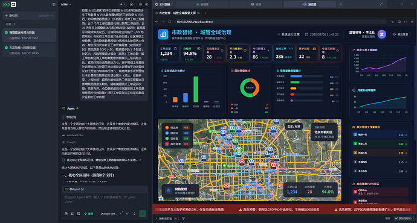Viewport: 417px width, 223px height.
Task: Switch to the editor tab with code icon
Action: tap(202, 4)
